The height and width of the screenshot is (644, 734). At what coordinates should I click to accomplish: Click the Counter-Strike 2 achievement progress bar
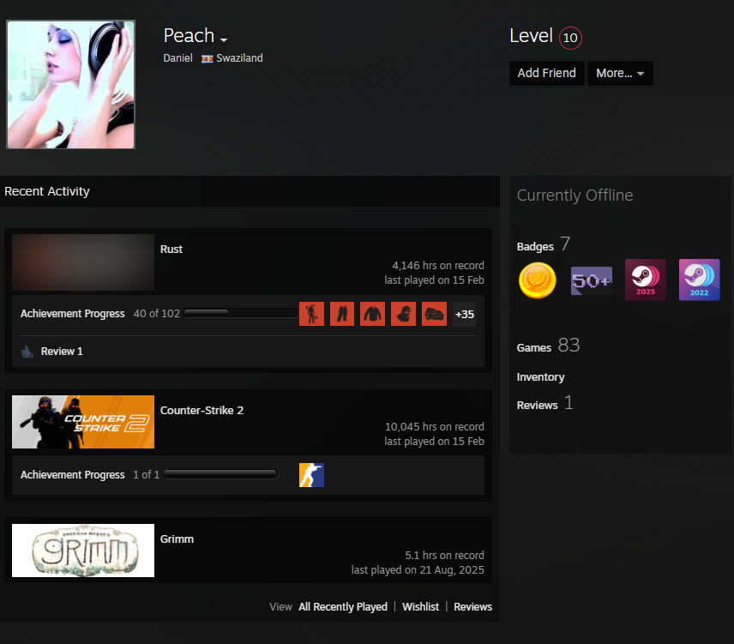220,474
